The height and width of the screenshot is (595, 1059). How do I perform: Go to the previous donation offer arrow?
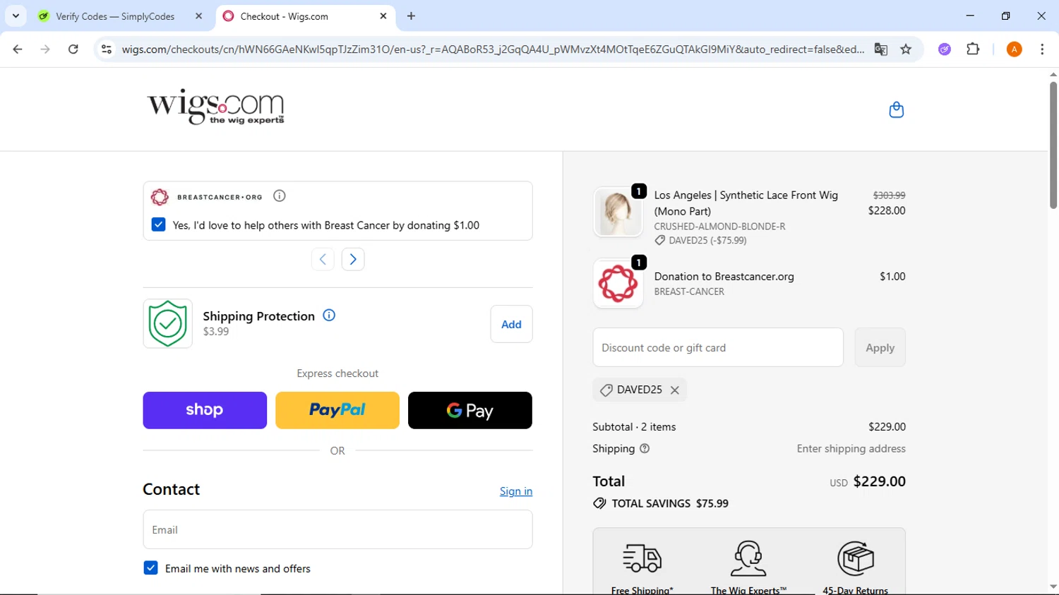[323, 259]
